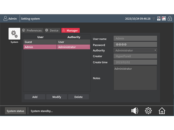Mute sound with the speaker icon

pyautogui.click(x=135, y=111)
